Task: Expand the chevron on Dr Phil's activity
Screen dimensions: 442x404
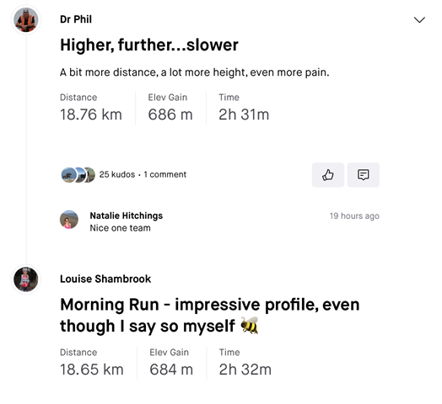Action: click(419, 19)
